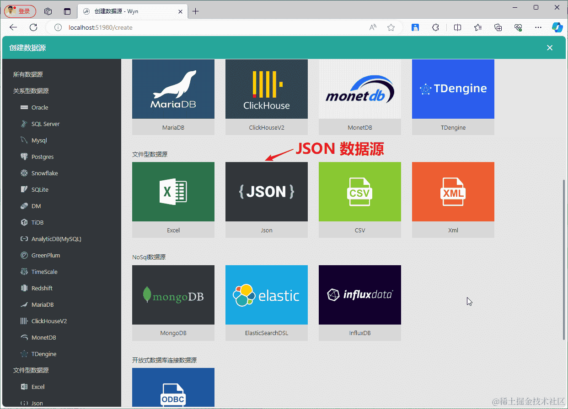Select the Excel data source tile

point(173,199)
